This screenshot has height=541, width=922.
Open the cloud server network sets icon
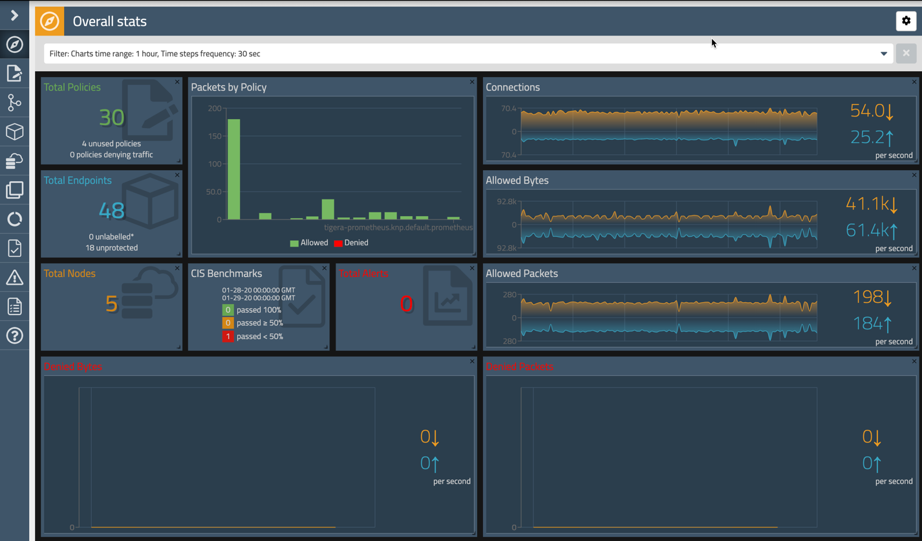(14, 160)
